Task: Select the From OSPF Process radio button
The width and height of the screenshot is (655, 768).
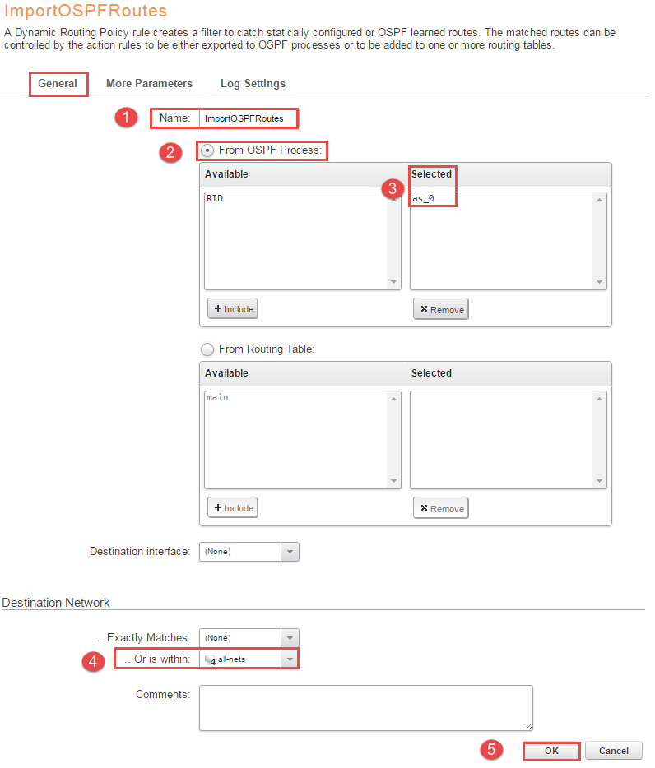Action: click(207, 150)
